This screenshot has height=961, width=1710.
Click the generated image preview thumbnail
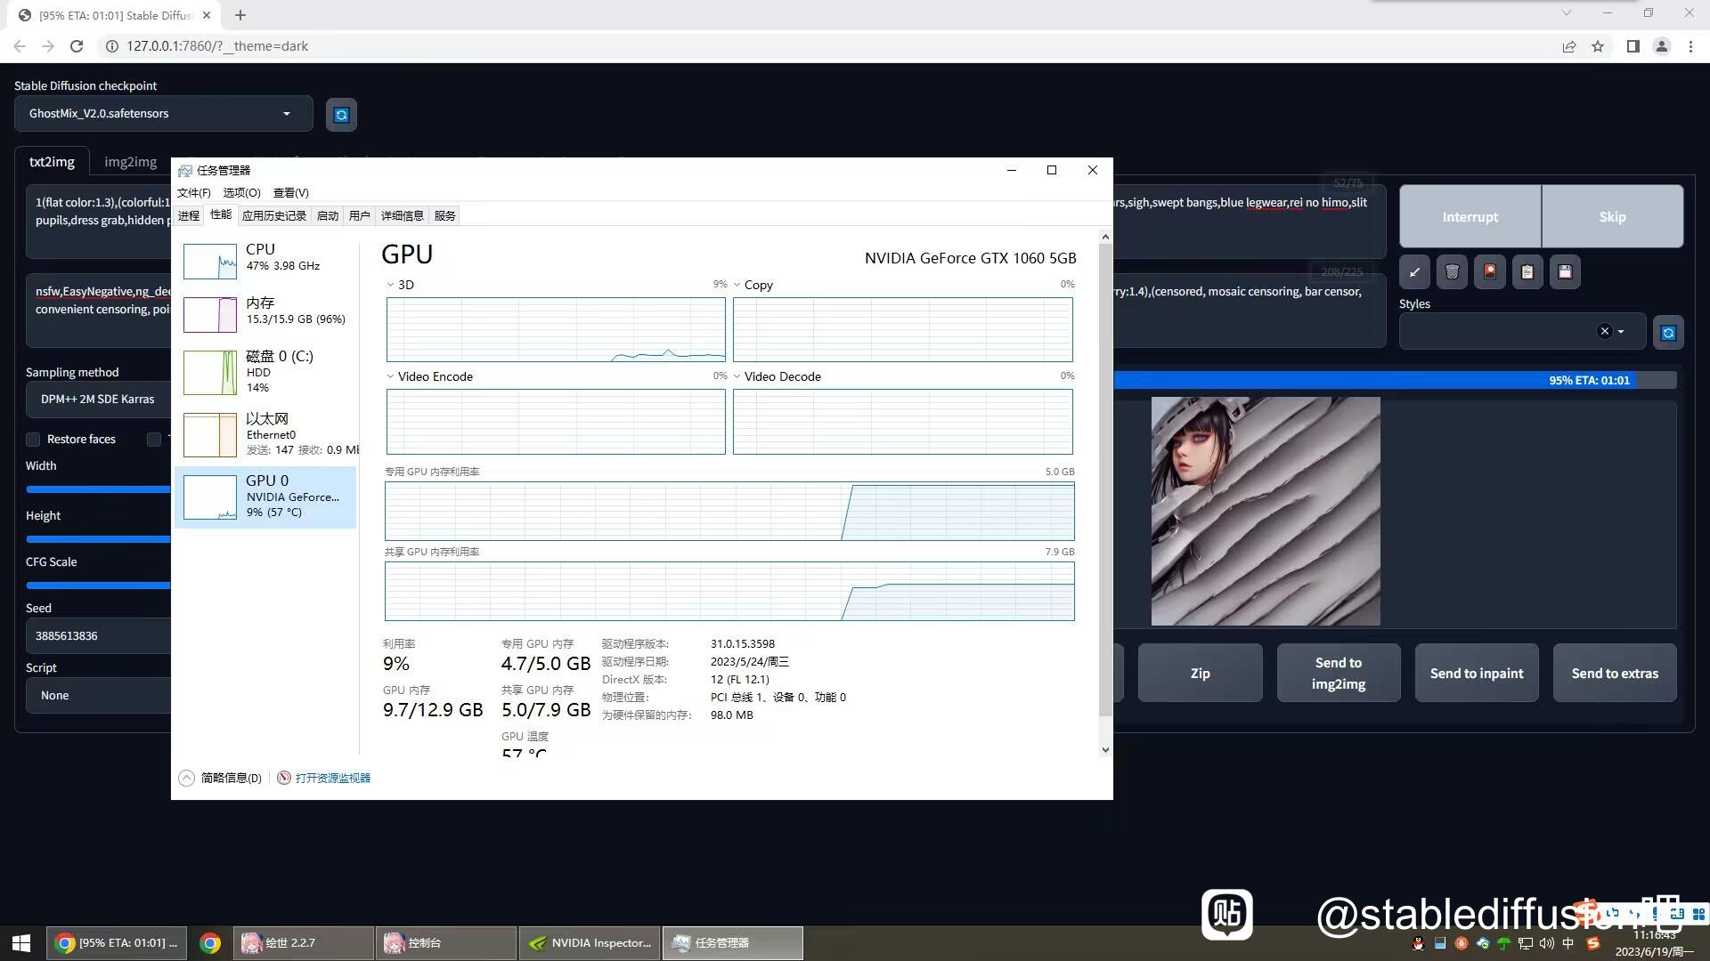click(x=1266, y=512)
